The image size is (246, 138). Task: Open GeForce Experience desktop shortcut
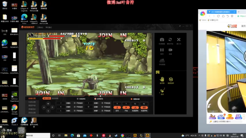(x=14, y=97)
